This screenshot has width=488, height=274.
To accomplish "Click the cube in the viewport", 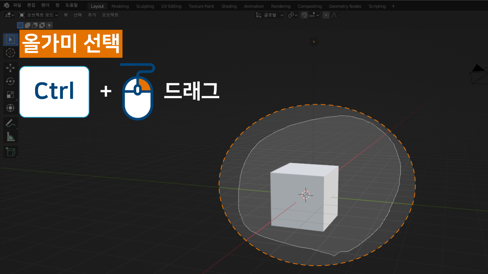I will 297,205.
